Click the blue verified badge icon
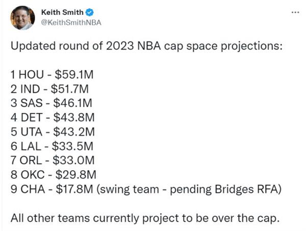The width and height of the screenshot is (306, 231). point(90,12)
